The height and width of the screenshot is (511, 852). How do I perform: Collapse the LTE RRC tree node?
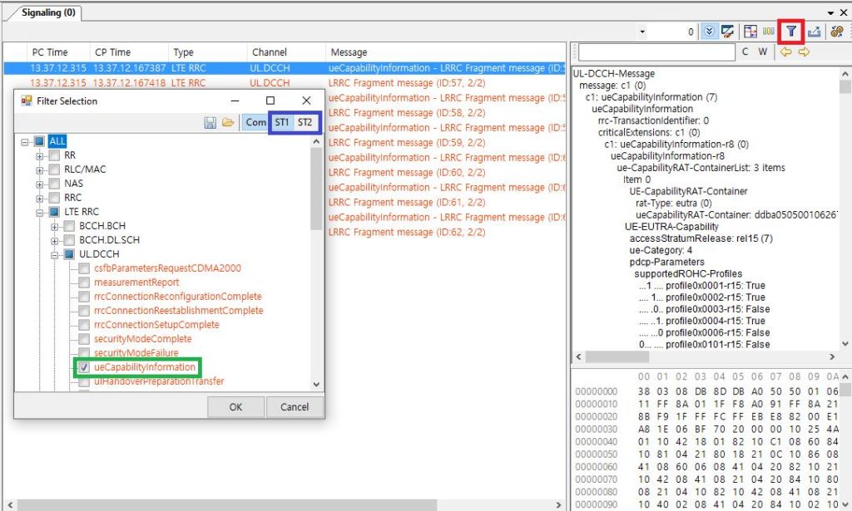[39, 212]
